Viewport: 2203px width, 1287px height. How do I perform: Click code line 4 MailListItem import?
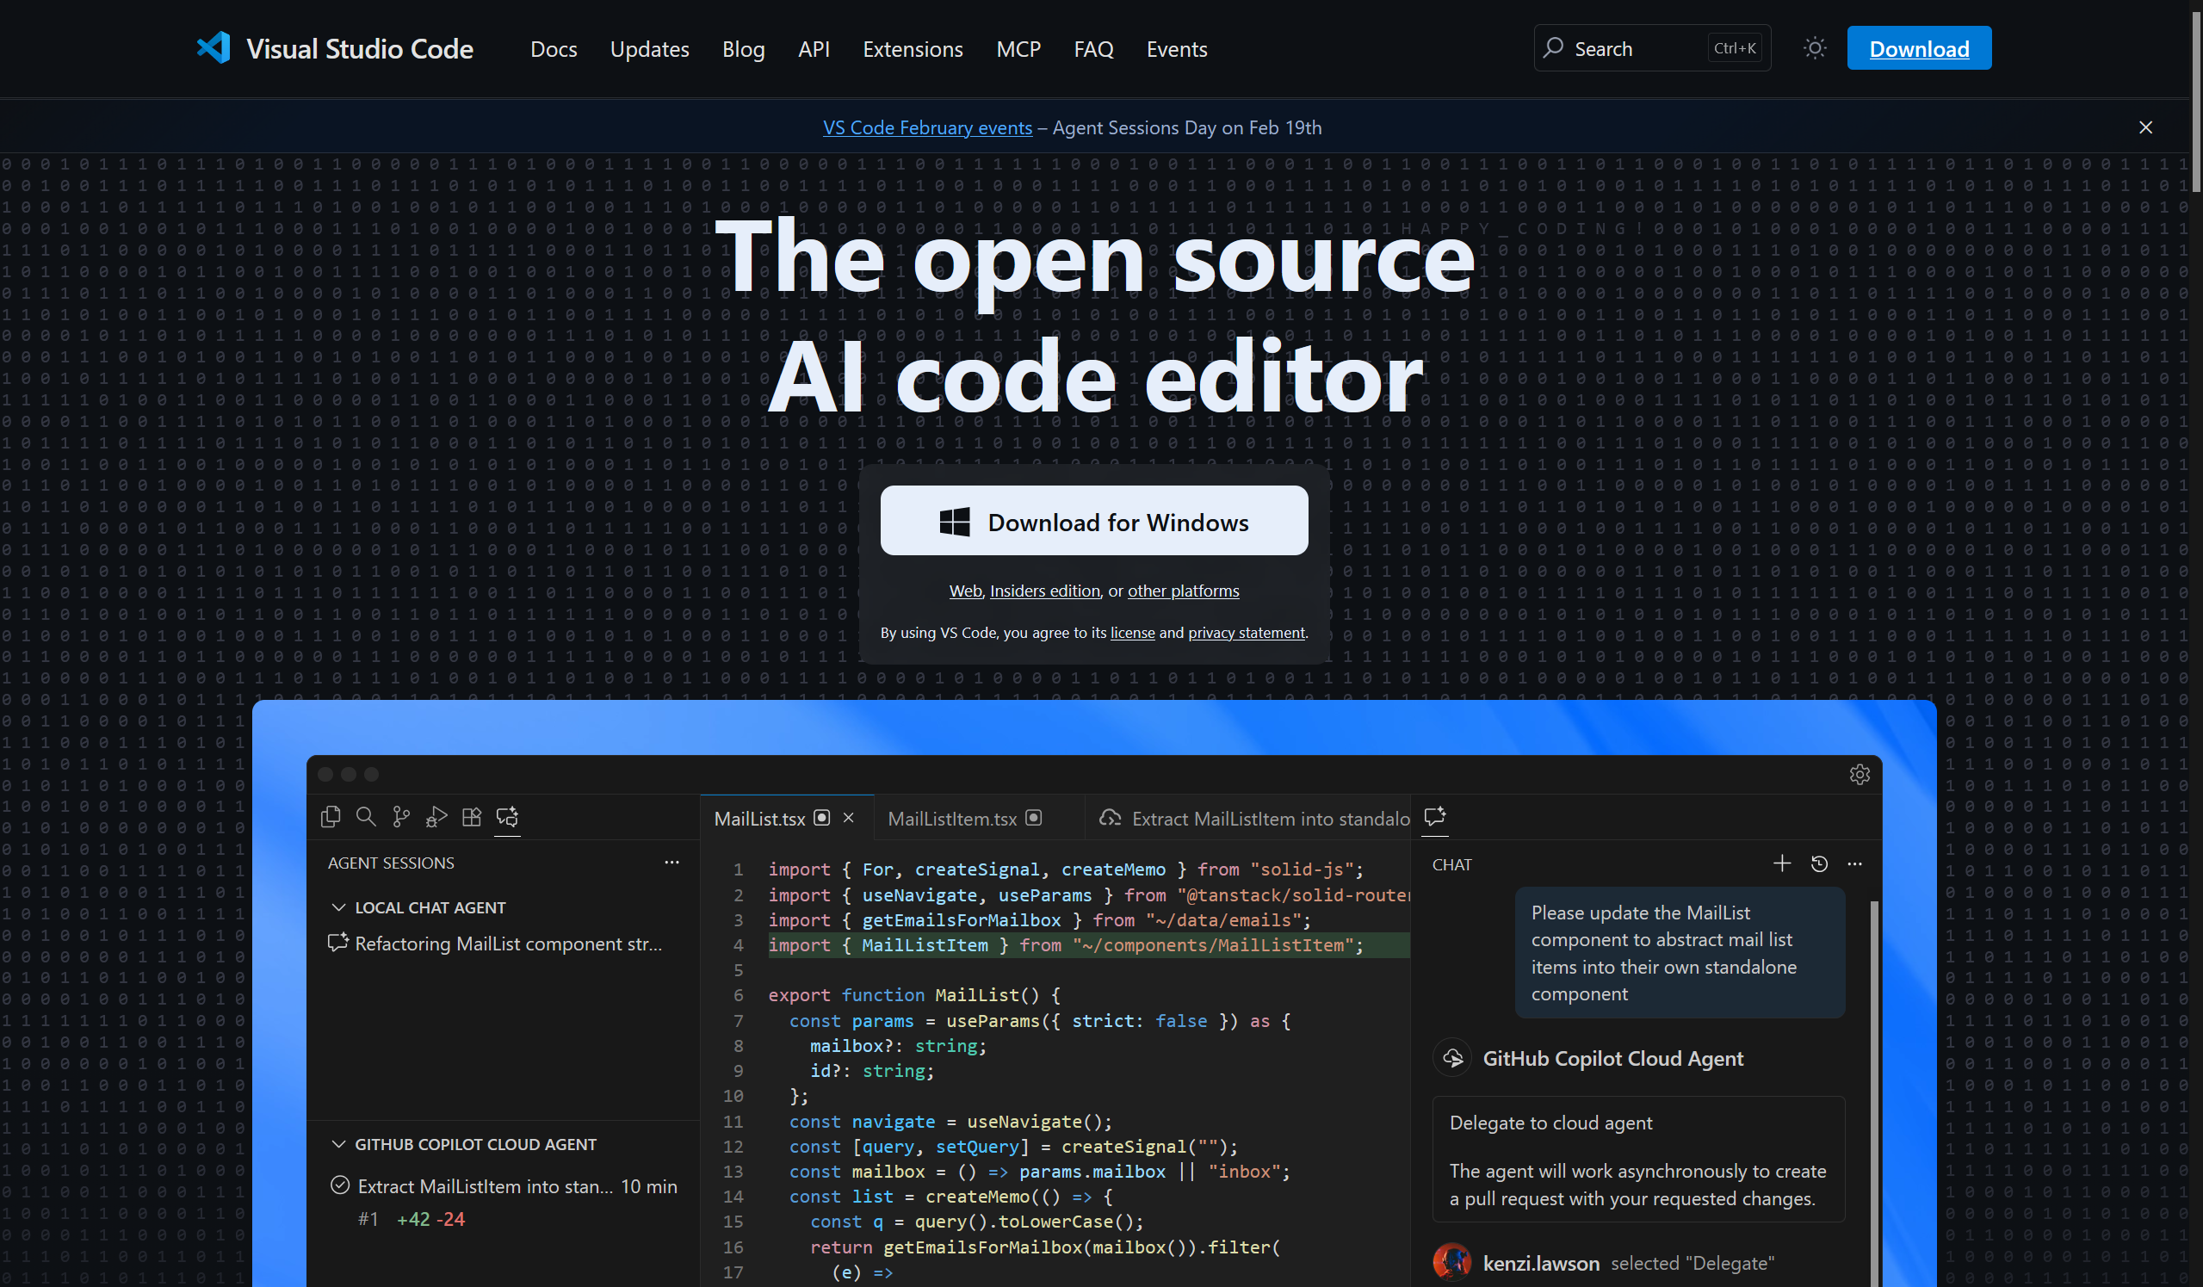1088,945
